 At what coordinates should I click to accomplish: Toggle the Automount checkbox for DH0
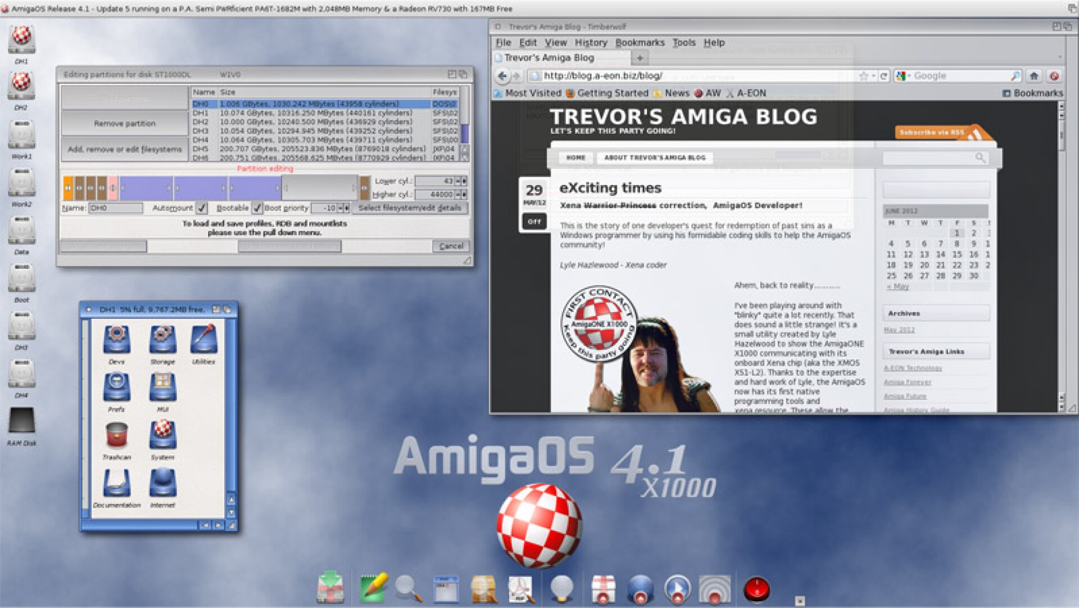click(x=201, y=208)
